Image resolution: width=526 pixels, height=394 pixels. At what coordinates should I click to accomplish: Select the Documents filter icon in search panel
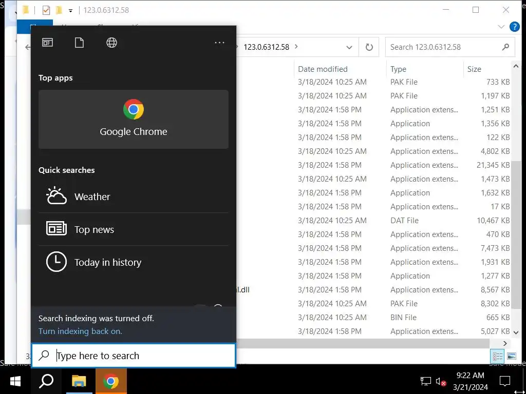pos(79,43)
